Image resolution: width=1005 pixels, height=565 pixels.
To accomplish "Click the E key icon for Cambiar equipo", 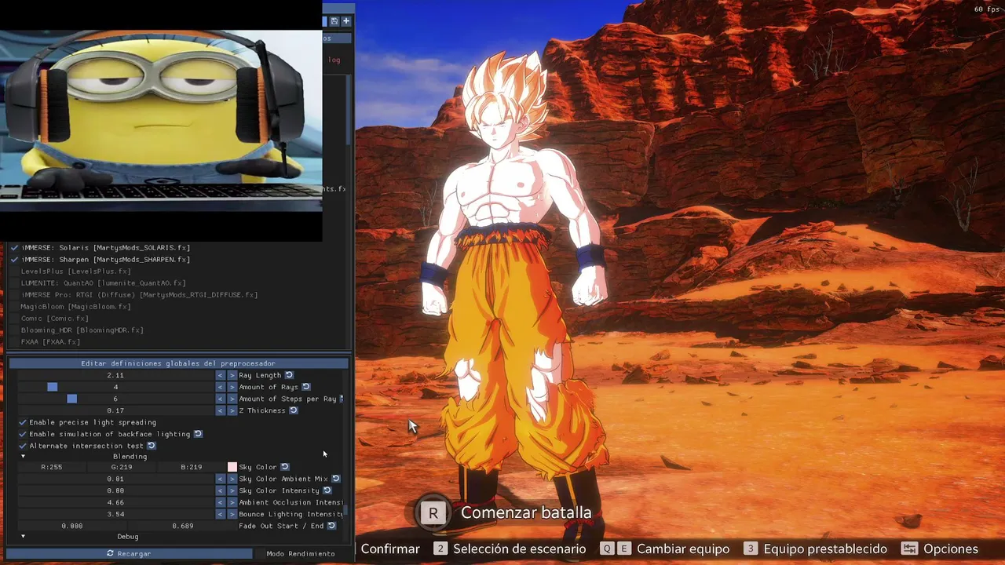I will coord(624,549).
